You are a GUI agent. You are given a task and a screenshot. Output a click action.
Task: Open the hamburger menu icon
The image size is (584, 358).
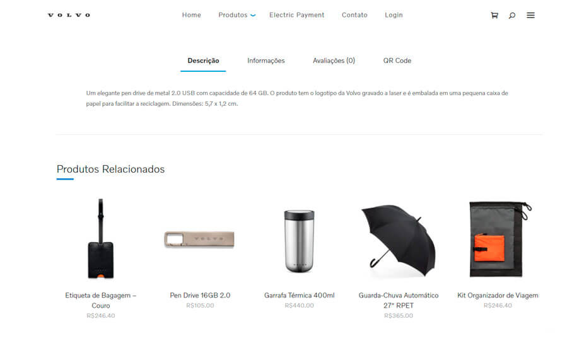(530, 15)
